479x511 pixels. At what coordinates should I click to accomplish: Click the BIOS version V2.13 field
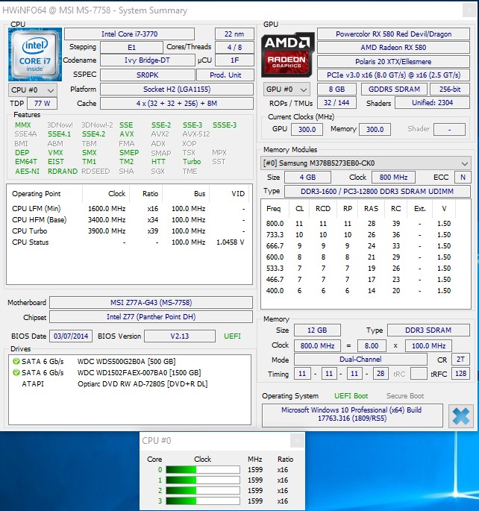click(x=180, y=336)
